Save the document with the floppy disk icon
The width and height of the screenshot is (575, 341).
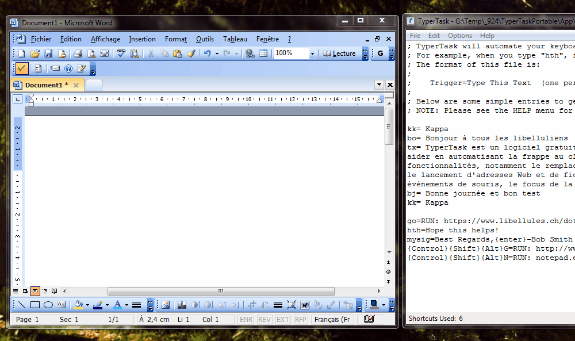pyautogui.click(x=48, y=54)
